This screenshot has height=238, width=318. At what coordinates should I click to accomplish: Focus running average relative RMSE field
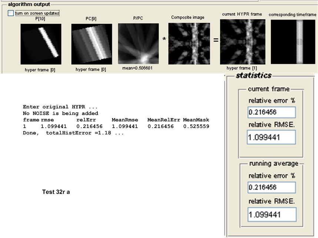pyautogui.click(x=272, y=214)
